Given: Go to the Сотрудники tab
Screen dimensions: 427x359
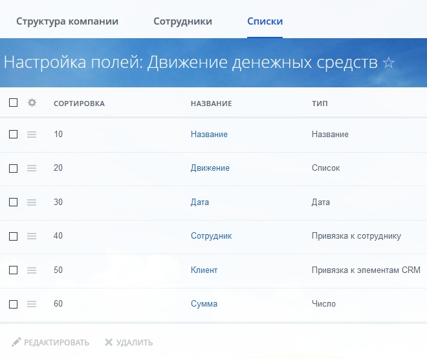Looking at the screenshot, I should point(182,21).
